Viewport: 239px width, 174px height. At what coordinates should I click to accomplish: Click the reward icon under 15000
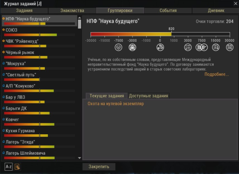click(x=216, y=47)
